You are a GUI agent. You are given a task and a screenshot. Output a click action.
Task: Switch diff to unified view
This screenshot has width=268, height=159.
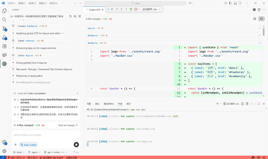tap(254, 18)
